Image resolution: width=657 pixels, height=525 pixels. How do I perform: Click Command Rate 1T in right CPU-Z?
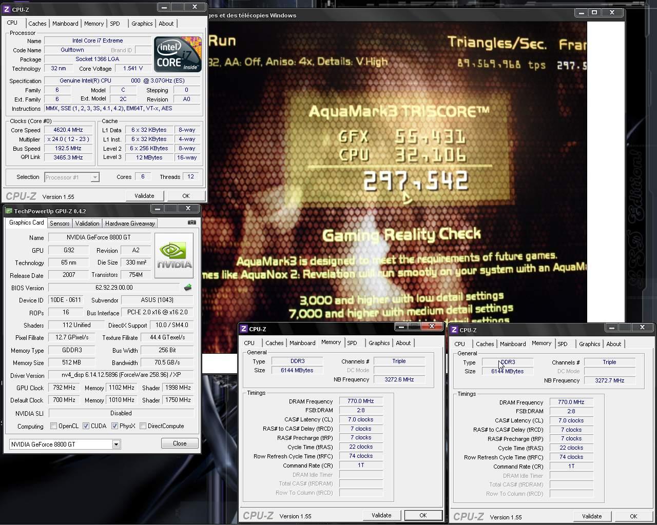point(571,467)
